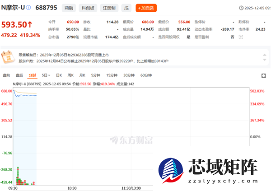Switch to 盘前 tab
271x191 pixels.
pyautogui.click(x=6, y=75)
